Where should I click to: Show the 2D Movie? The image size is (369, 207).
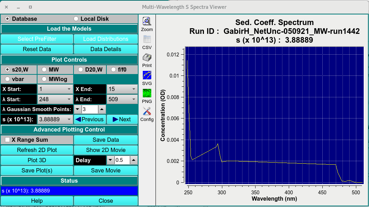click(x=105, y=150)
